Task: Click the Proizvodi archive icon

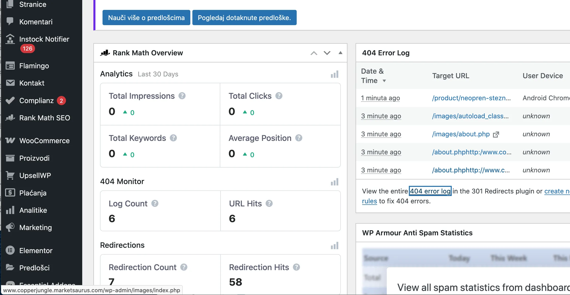Action: pos(10,158)
